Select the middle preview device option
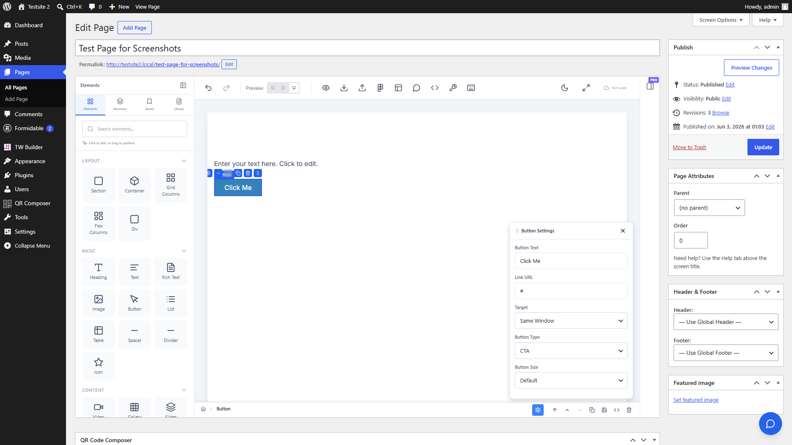The image size is (792, 445). pyautogui.click(x=283, y=88)
